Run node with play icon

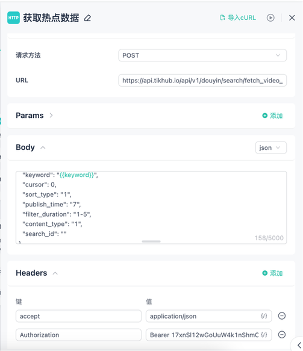[x=270, y=17]
